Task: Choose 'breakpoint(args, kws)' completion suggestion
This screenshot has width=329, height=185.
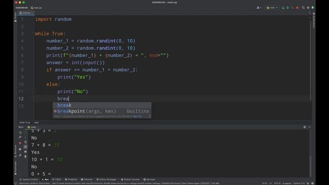Action: [102, 111]
